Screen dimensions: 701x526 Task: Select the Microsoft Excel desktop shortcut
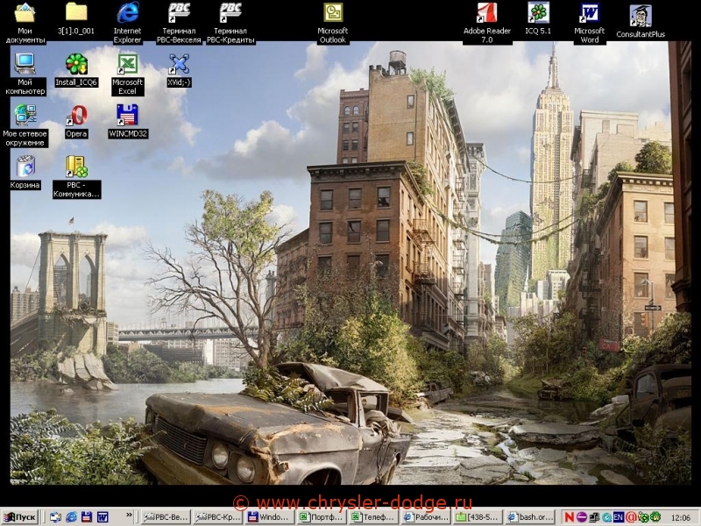coord(127,75)
